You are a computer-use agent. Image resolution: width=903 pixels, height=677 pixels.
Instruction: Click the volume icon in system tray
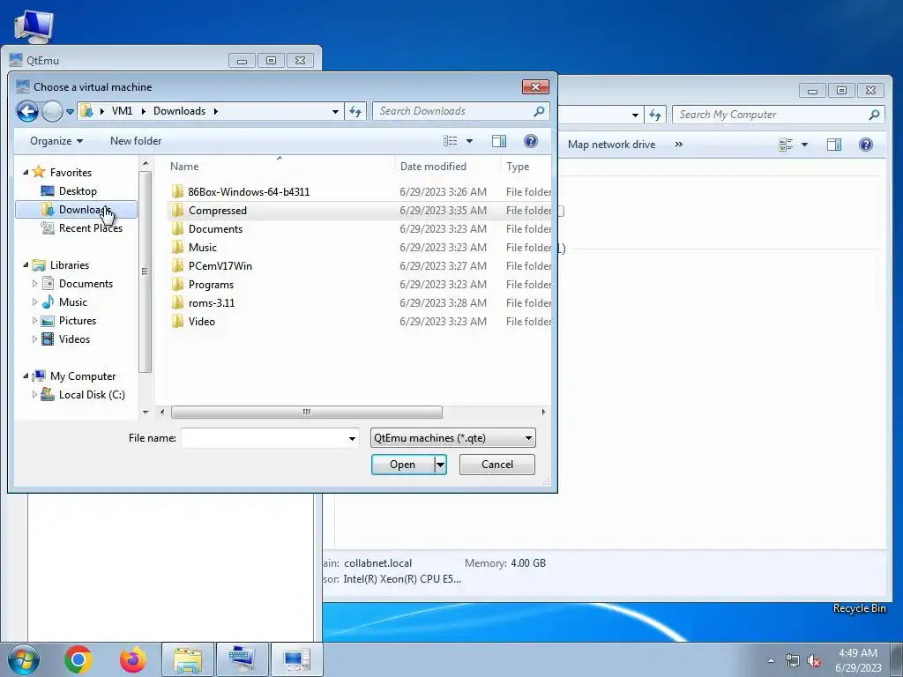click(814, 661)
